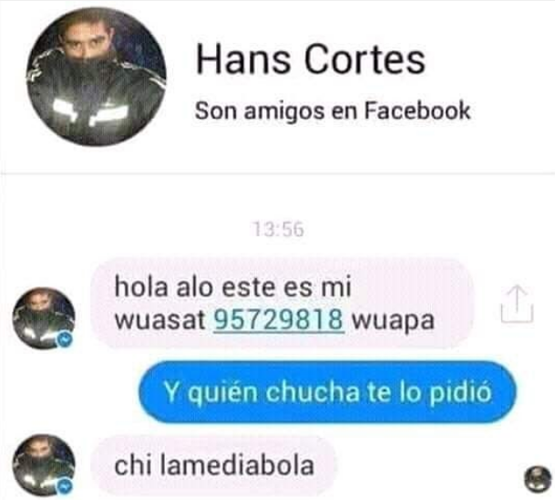This screenshot has width=555, height=500.
Task: Tap the 13:56 timestamp
Action: pyautogui.click(x=279, y=229)
